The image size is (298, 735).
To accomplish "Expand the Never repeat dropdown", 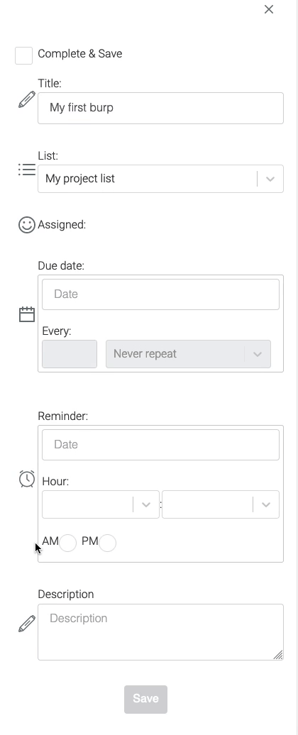I will point(188,354).
